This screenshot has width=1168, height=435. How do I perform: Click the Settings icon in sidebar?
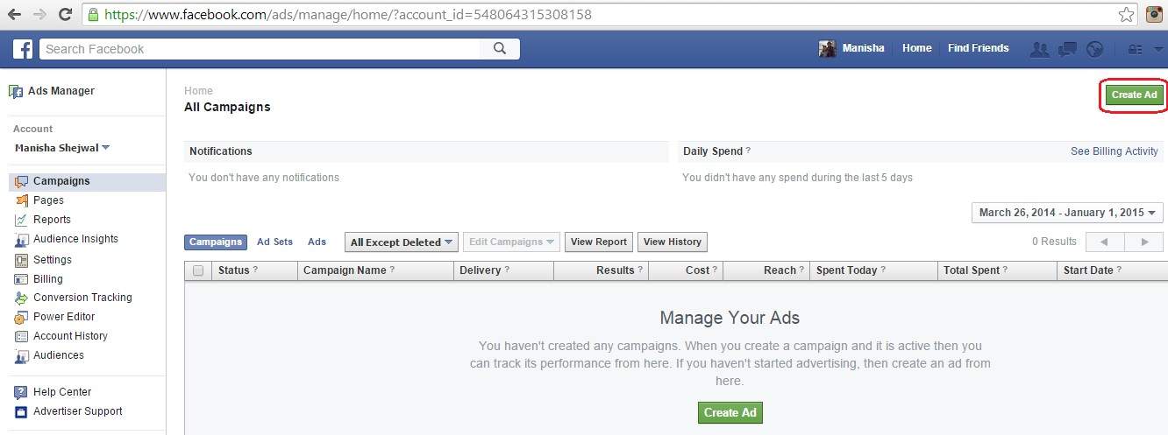point(22,260)
